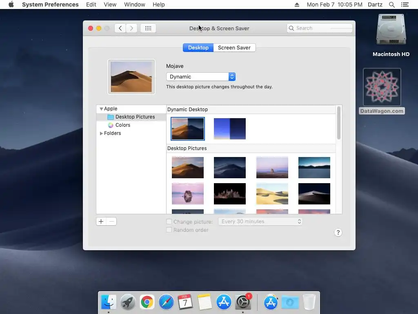Click the current wallpaper preview image
The width and height of the screenshot is (418, 314).
131,77
